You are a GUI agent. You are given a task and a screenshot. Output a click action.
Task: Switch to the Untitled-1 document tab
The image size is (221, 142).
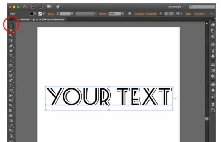42,20
